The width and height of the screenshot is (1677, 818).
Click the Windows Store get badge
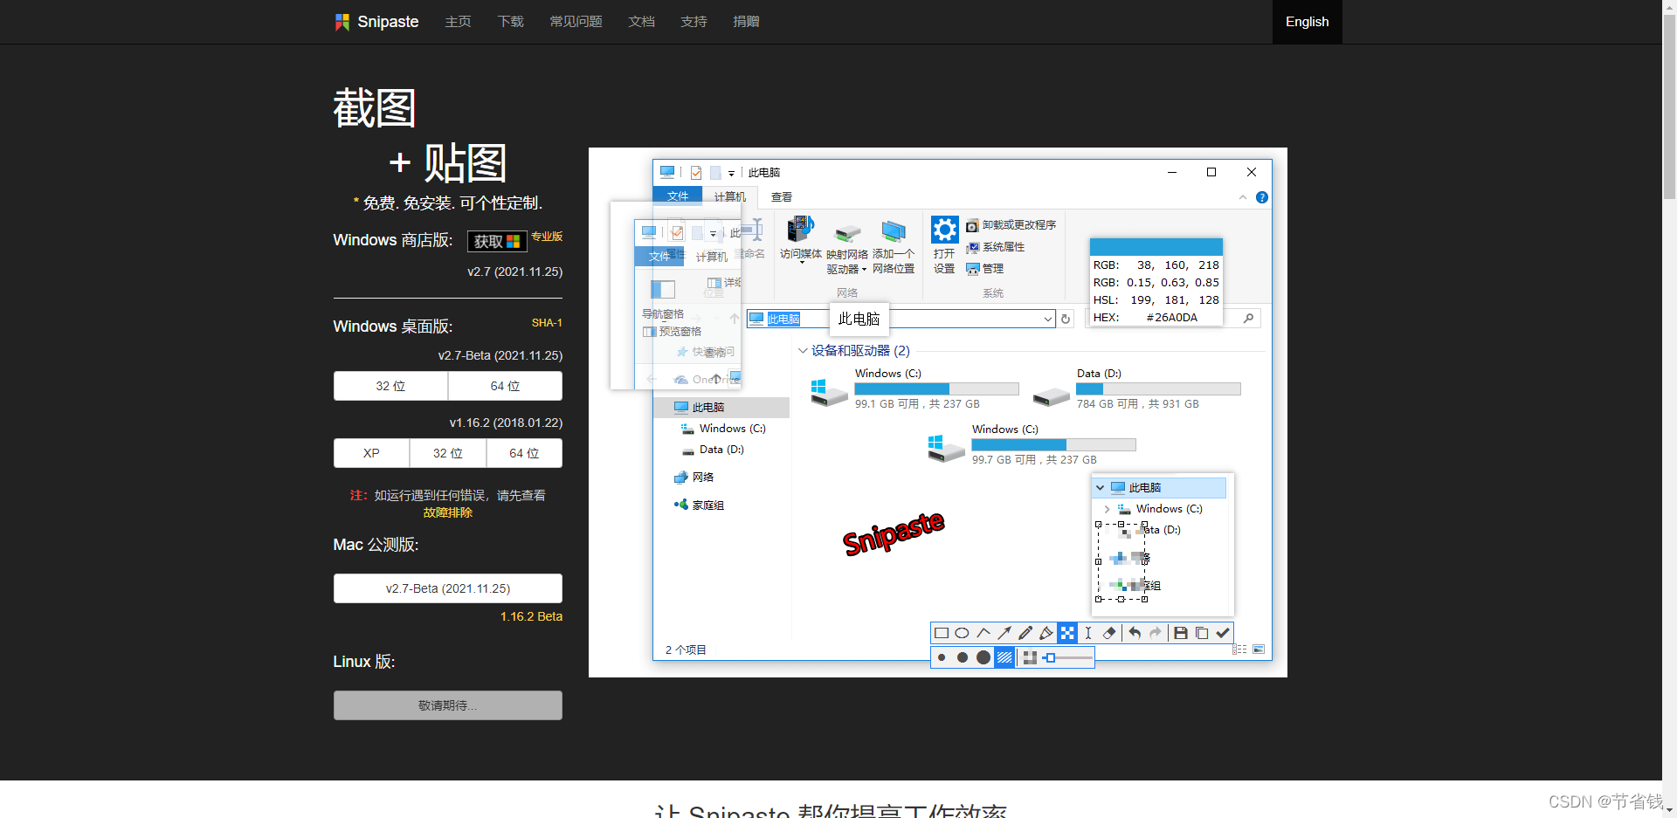click(x=497, y=241)
